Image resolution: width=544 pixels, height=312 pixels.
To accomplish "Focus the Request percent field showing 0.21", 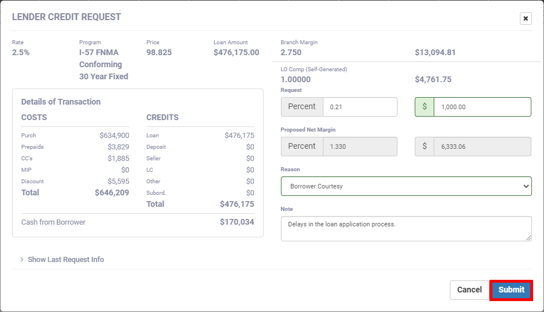I will click(360, 107).
